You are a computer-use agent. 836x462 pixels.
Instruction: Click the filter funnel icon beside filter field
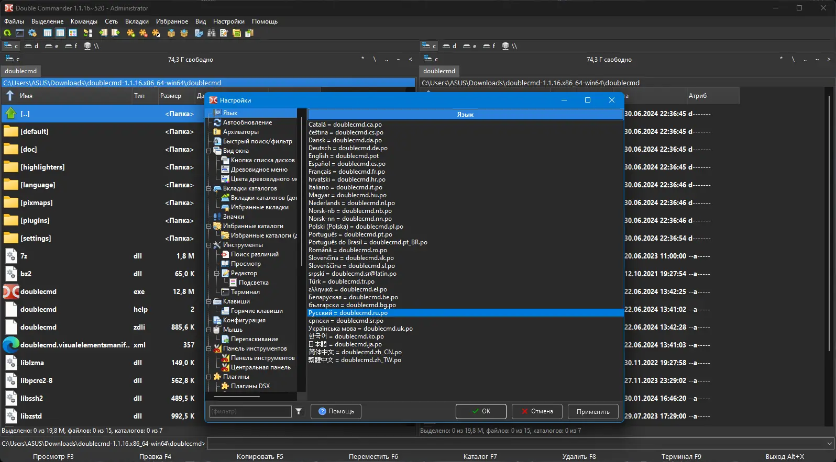(x=299, y=411)
